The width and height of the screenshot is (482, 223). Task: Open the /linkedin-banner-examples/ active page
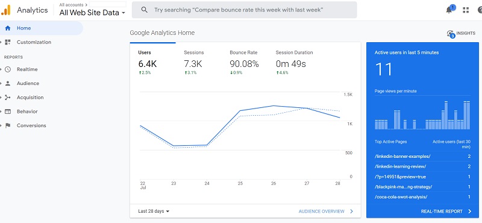point(402,156)
